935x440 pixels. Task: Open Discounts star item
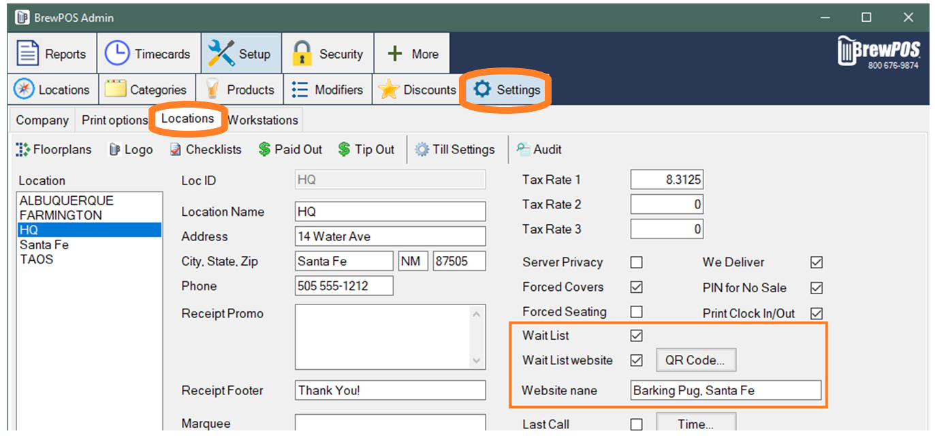[x=417, y=90]
